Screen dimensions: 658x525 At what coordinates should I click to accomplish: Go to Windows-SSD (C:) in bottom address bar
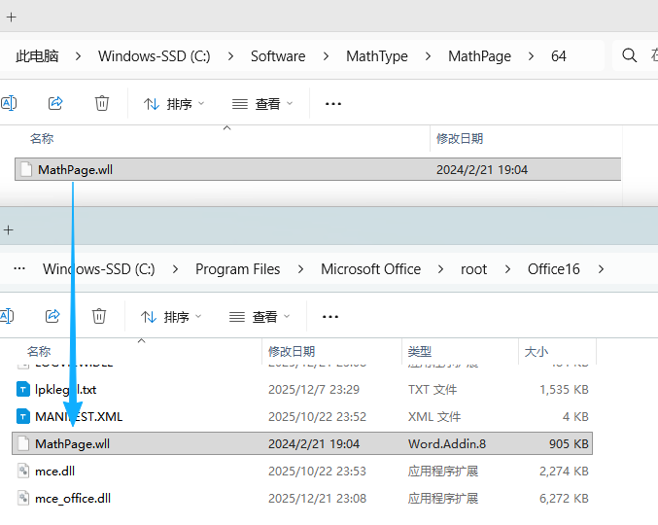coord(98,269)
